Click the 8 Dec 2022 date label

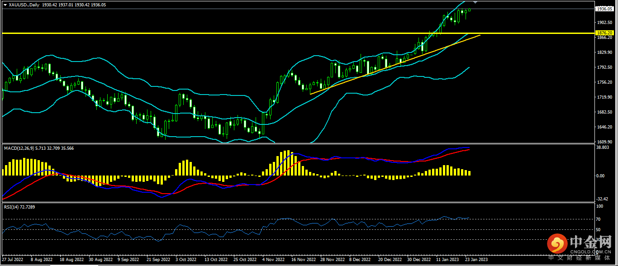click(x=361, y=260)
